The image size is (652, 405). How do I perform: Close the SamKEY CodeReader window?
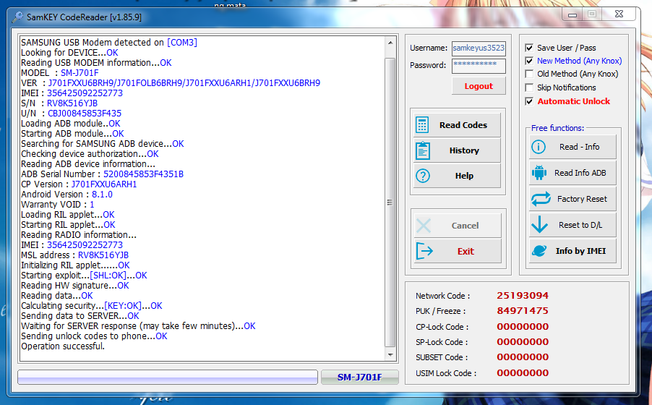pos(619,14)
